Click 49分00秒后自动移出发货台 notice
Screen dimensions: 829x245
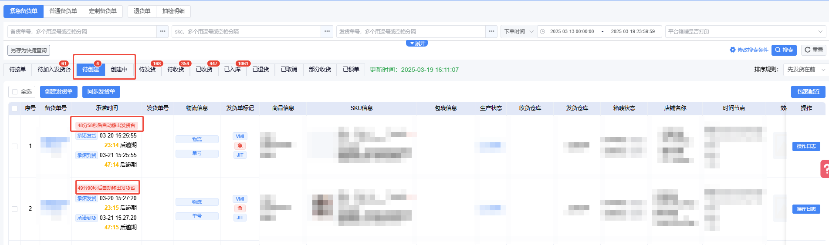pyautogui.click(x=107, y=188)
